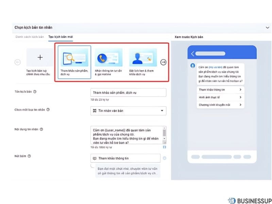Screen dimensions: 272x204
Task: Expand "Hình ảnh thực tế" in the preview
Action: point(220,97)
